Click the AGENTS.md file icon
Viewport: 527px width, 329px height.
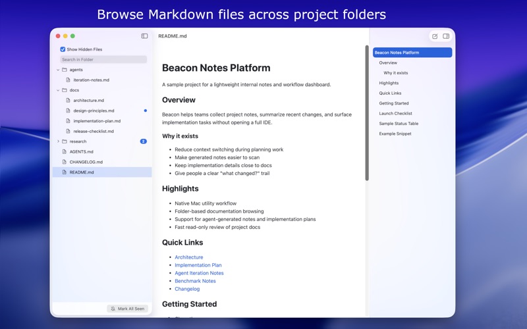(65, 152)
